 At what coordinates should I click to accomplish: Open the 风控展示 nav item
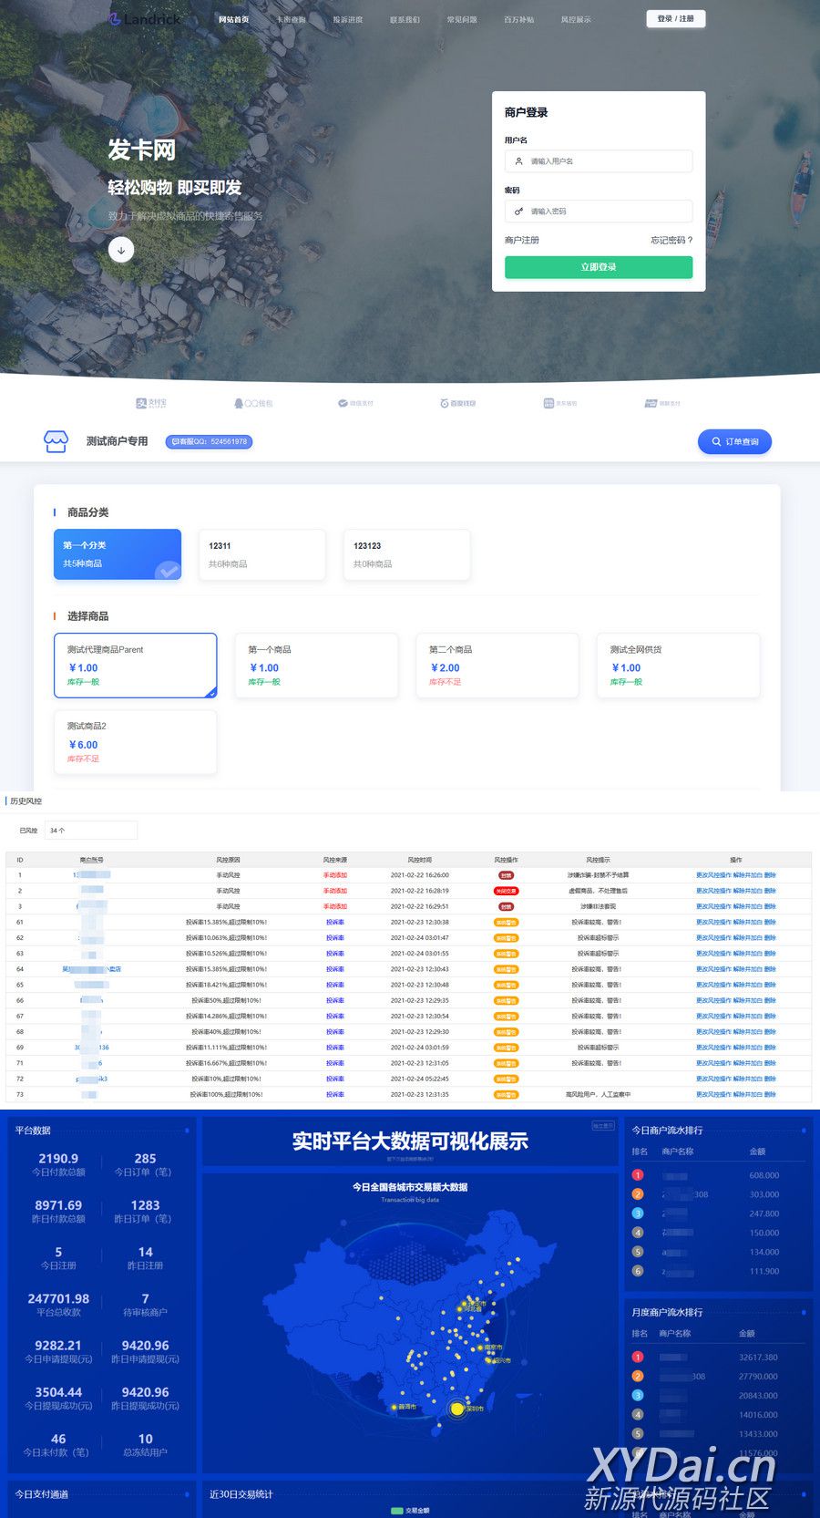(576, 19)
